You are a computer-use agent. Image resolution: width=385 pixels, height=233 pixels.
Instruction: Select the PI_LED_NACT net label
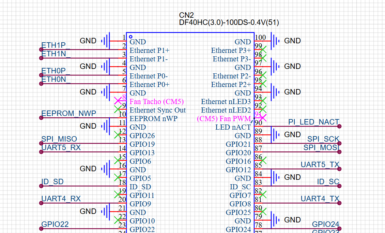pyautogui.click(x=314, y=122)
